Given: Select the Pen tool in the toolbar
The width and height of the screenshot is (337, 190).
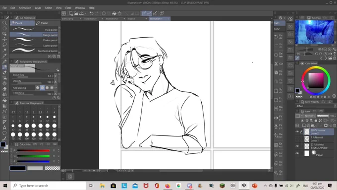Looking at the screenshot, I should (x=4, y=62).
